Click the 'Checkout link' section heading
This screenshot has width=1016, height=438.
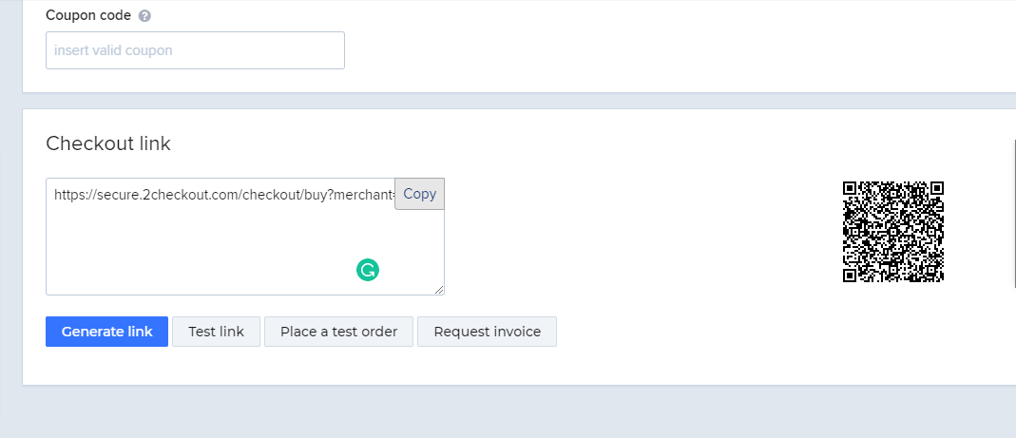pyautogui.click(x=108, y=143)
